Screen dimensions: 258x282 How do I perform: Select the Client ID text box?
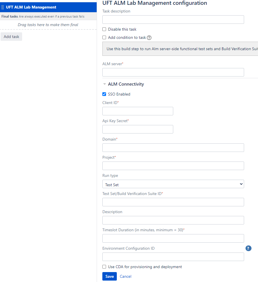(138, 111)
